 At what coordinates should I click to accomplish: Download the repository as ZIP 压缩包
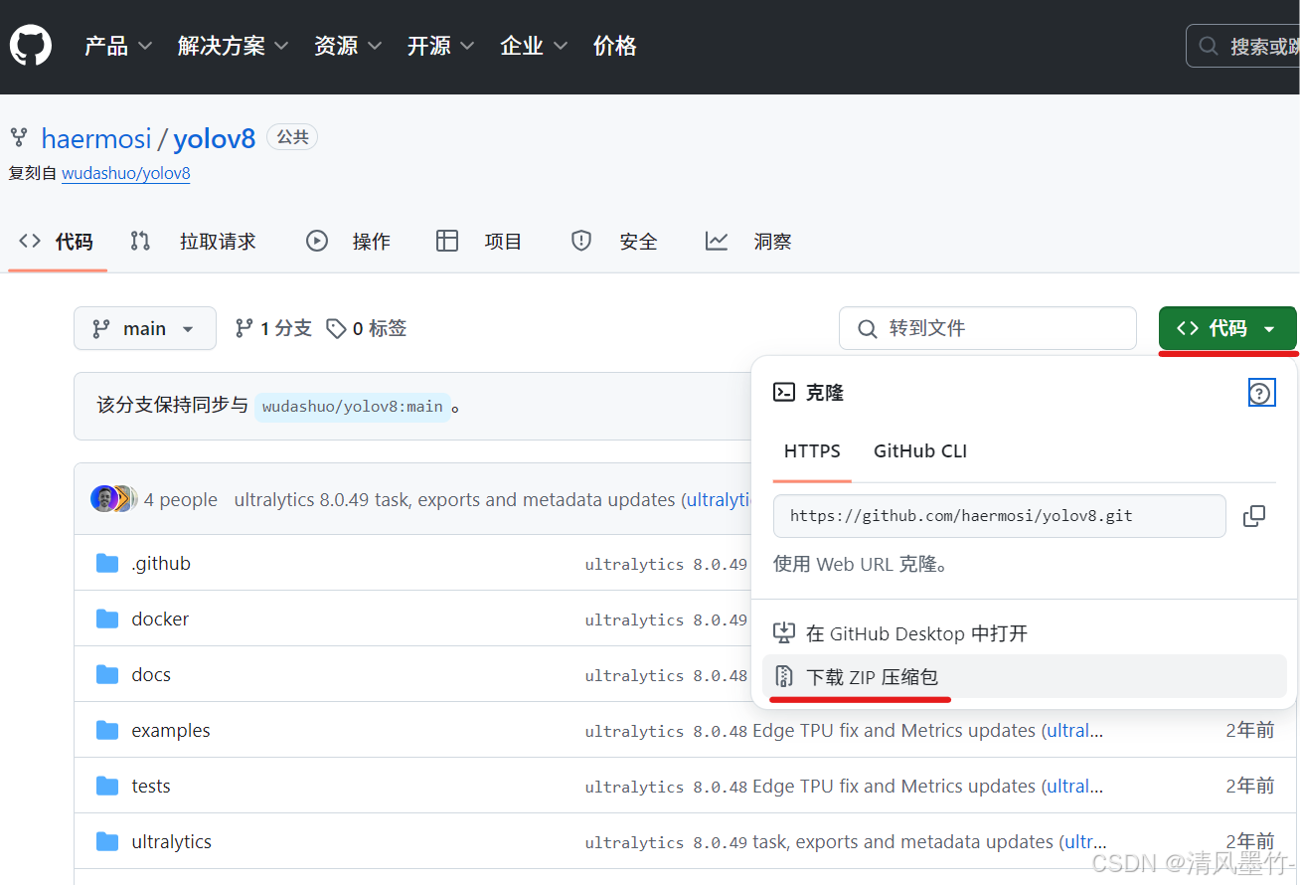871,676
